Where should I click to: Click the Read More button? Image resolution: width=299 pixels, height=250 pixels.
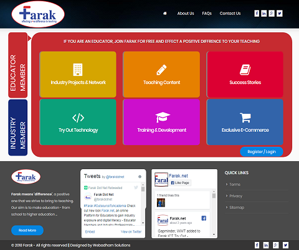pos(27,230)
